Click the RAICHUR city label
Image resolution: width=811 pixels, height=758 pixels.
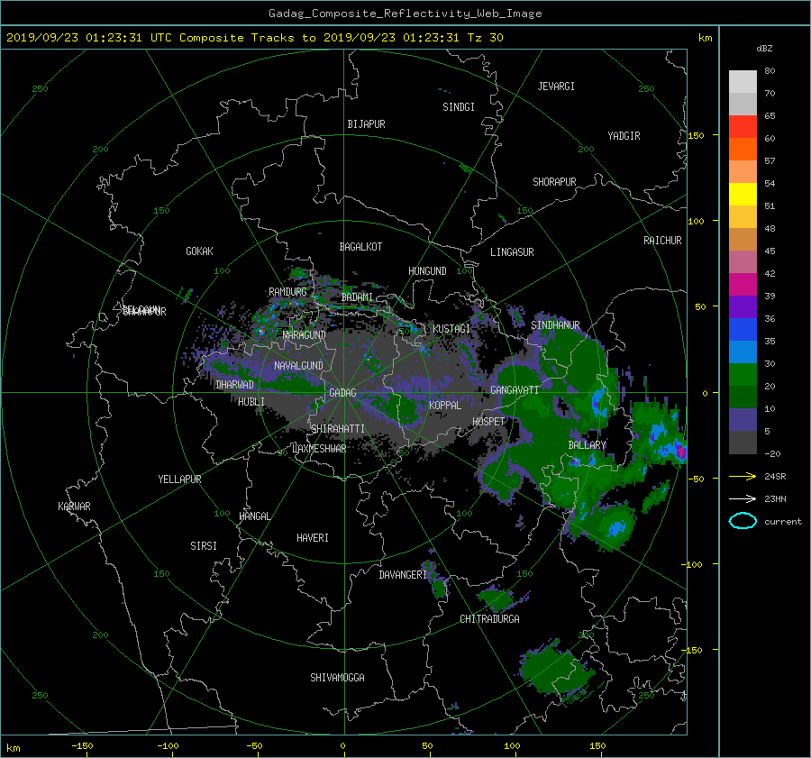pyautogui.click(x=662, y=241)
